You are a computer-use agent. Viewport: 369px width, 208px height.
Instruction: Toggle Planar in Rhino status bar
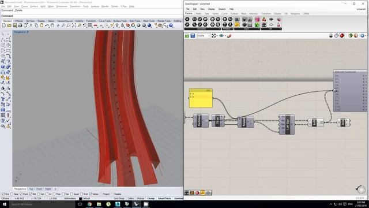click(141, 199)
